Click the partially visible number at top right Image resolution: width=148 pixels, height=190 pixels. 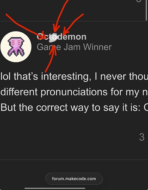point(139,1)
